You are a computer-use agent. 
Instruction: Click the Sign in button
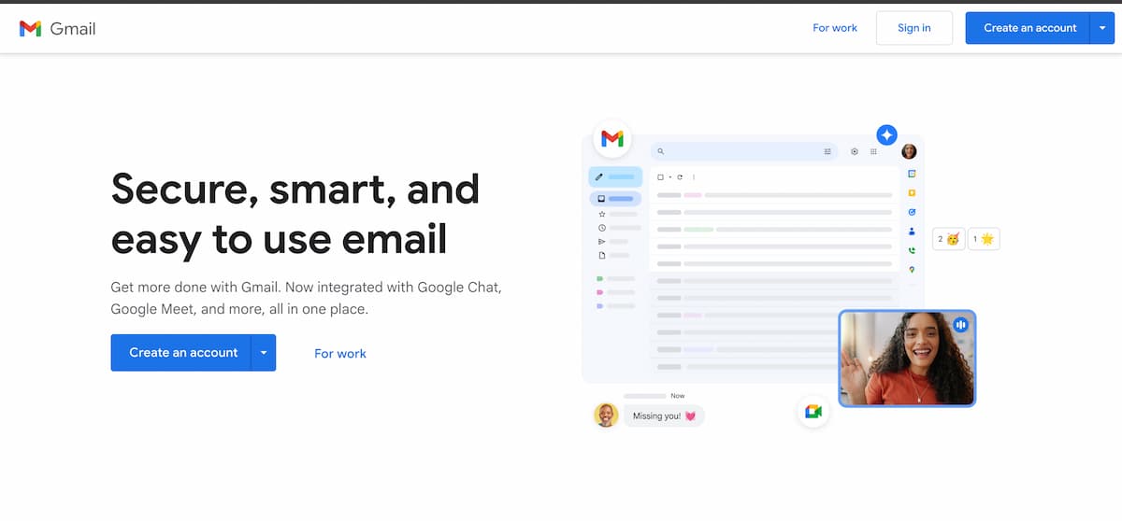click(914, 28)
